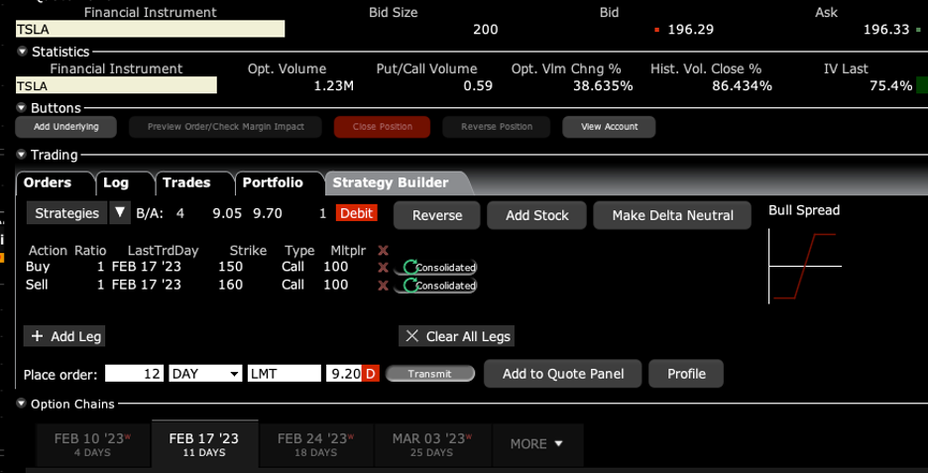Click Make Delta Neutral button
Image resolution: width=928 pixels, height=474 pixels.
click(672, 215)
